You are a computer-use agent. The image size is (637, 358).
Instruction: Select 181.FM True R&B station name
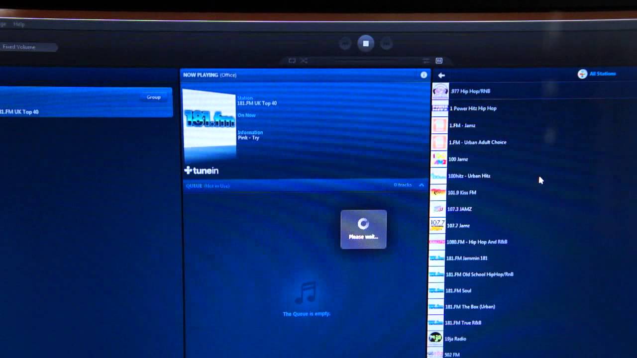coord(463,323)
